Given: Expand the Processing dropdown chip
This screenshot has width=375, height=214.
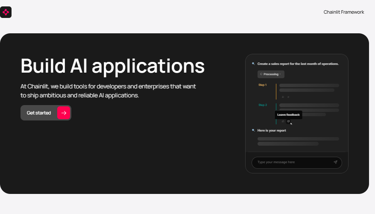Looking at the screenshot, I should coord(271,74).
